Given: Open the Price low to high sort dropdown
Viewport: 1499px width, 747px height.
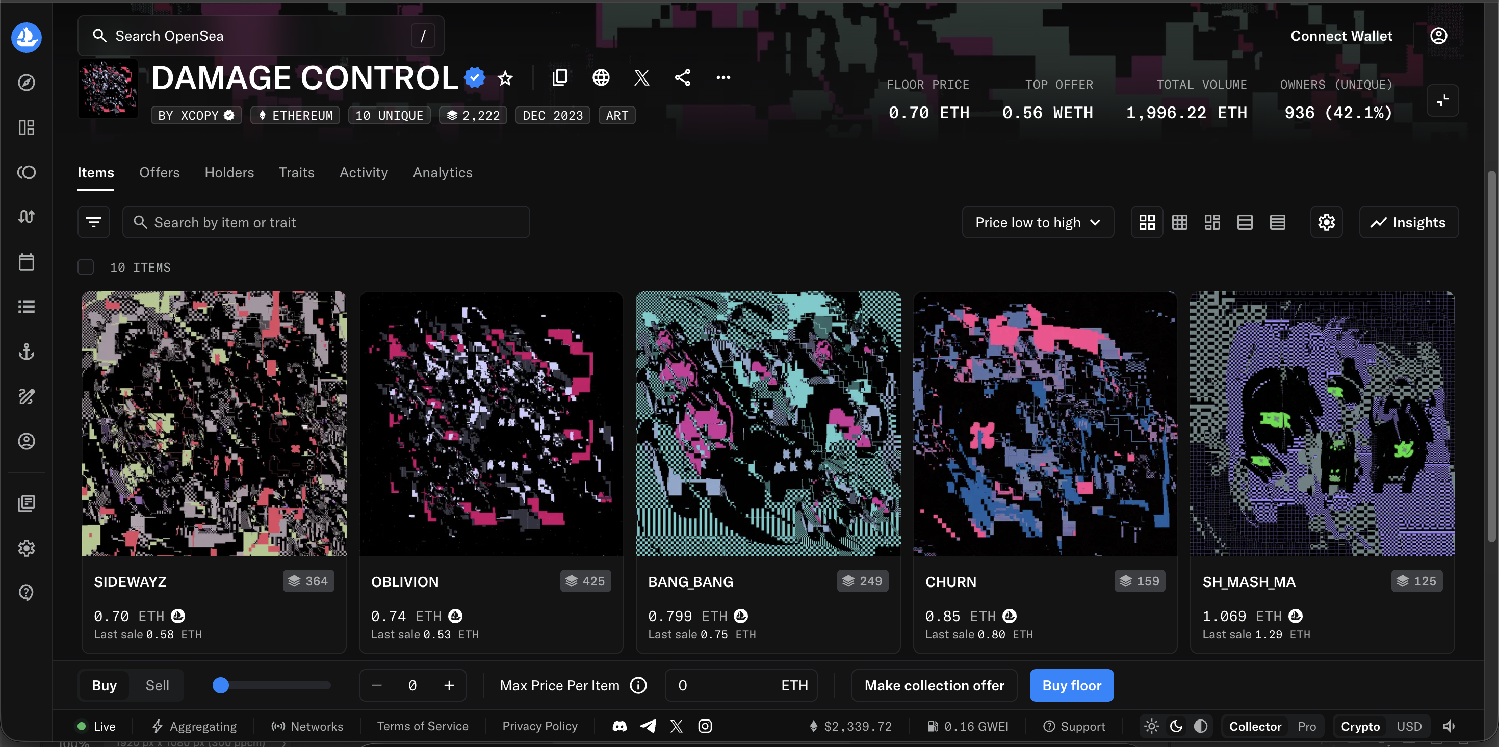Looking at the screenshot, I should 1038,222.
